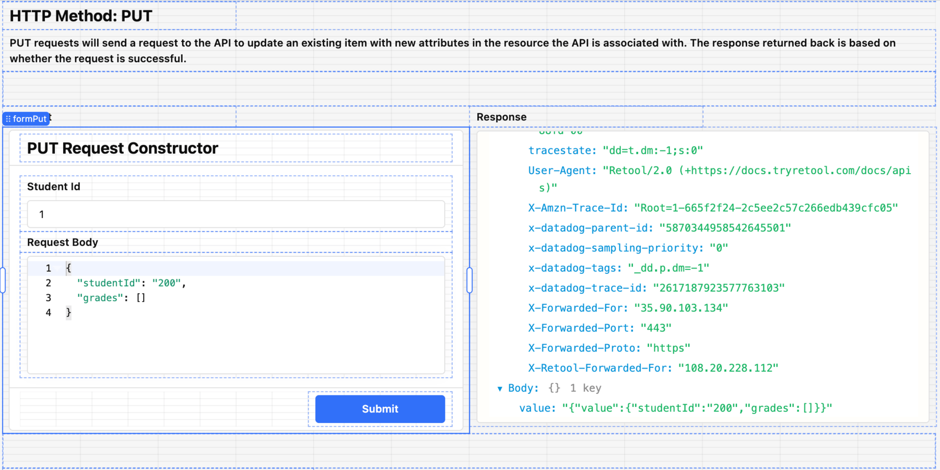Click the Submit button
Screen dimensions: 940x470
click(x=380, y=409)
